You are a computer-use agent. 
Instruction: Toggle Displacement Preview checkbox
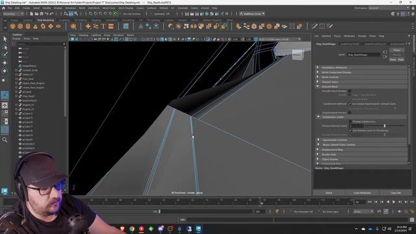click(350, 112)
